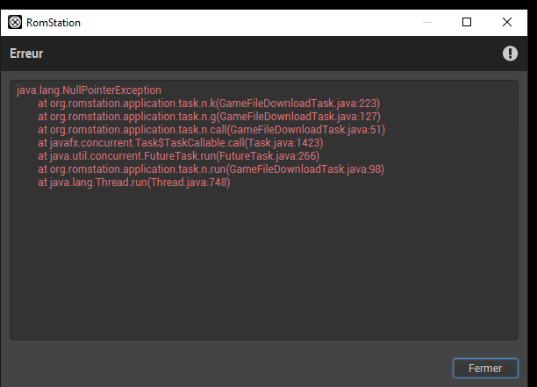Click the empty area of error text box
This screenshot has width=537, height=387.
pyautogui.click(x=264, y=264)
